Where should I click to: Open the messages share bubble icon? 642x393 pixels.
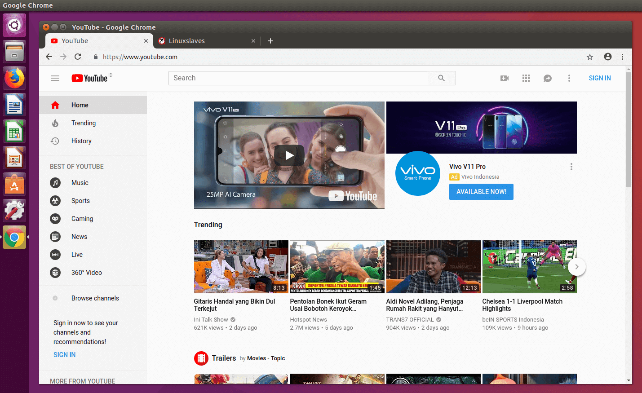tap(548, 78)
